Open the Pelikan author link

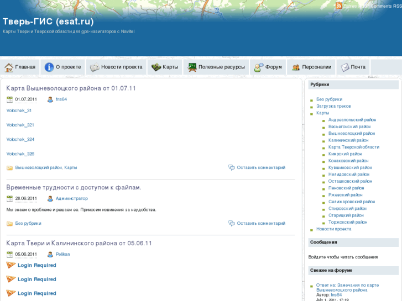point(63,255)
